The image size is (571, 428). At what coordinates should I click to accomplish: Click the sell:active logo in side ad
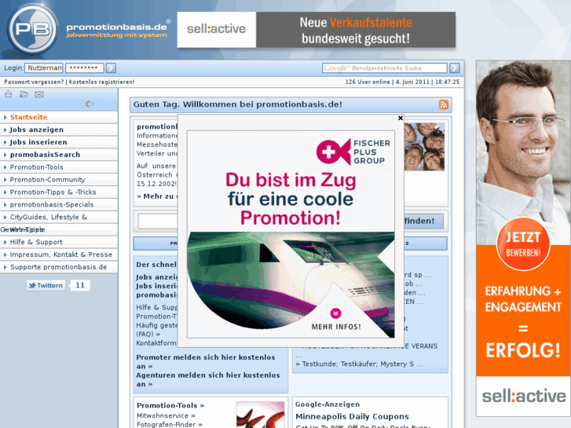[x=524, y=397]
